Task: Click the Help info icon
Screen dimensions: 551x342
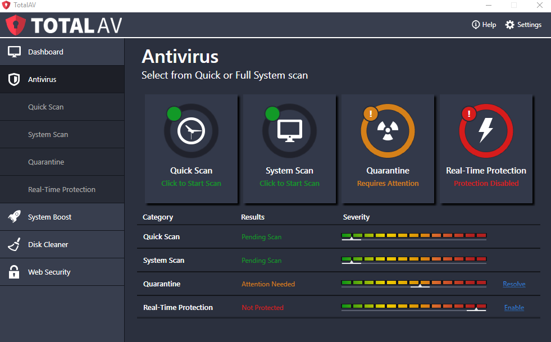Action: pos(475,25)
